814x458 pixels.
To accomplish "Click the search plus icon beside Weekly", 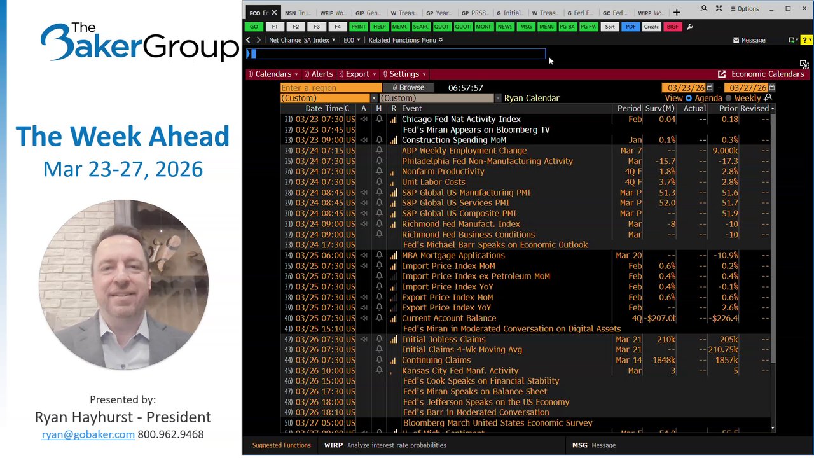I will point(768,98).
